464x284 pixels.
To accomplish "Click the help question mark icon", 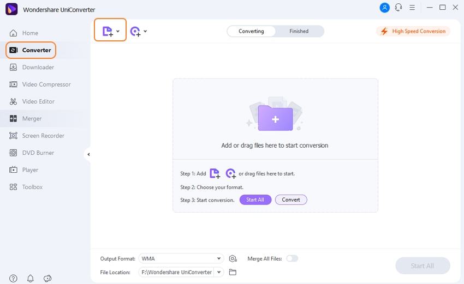I will coord(13,279).
